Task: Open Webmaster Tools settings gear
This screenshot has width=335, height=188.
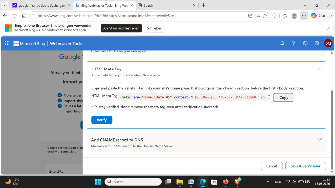Action: 317,43
